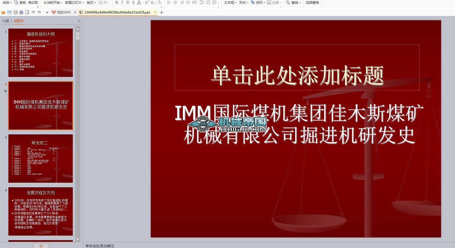Switch to the 大纲 outline tab
455x248 pixels.
(6, 21)
